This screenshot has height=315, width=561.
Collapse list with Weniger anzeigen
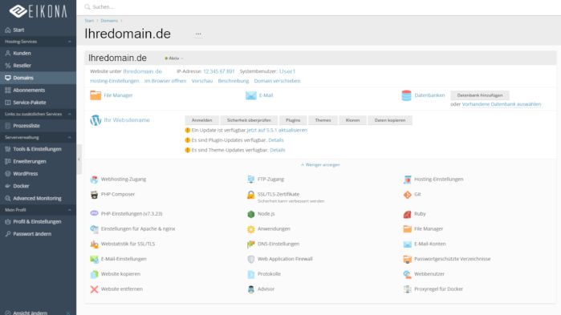[x=320, y=164]
